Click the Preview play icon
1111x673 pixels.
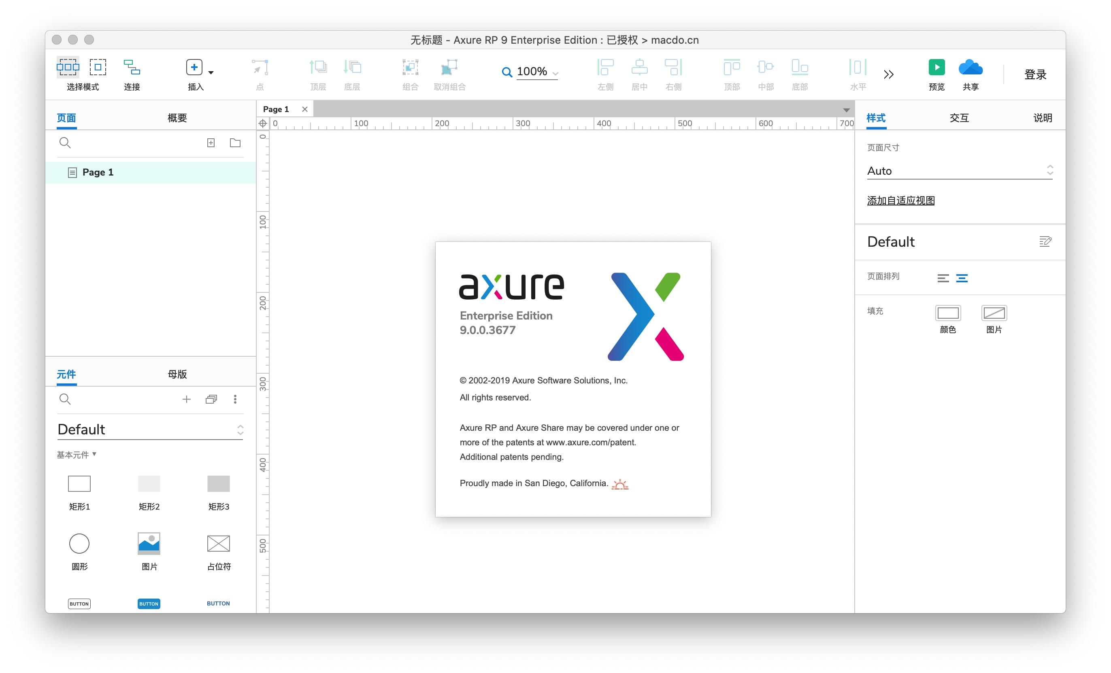936,68
